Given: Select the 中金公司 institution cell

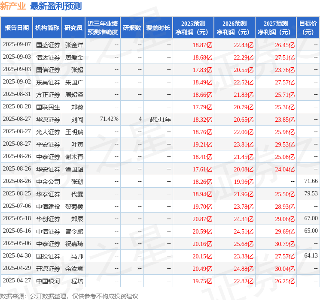Looking at the screenshot, I should 48,182.
